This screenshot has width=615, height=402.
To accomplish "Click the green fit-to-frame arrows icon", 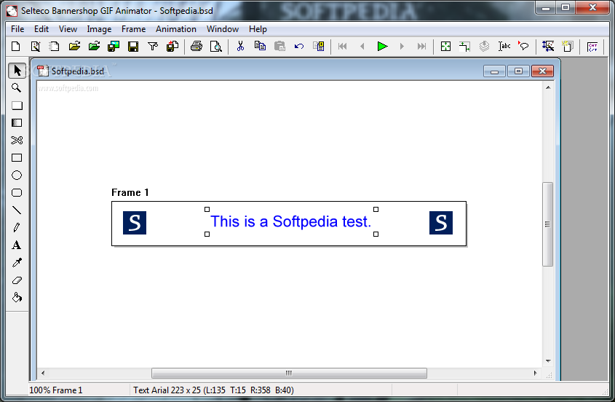I will (445, 47).
